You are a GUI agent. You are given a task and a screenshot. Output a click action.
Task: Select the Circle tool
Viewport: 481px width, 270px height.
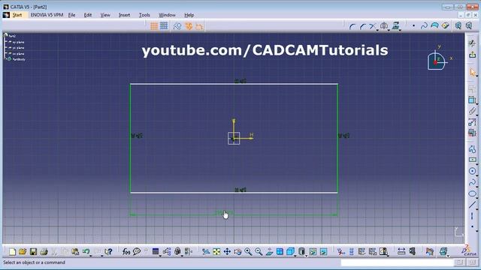point(472,171)
